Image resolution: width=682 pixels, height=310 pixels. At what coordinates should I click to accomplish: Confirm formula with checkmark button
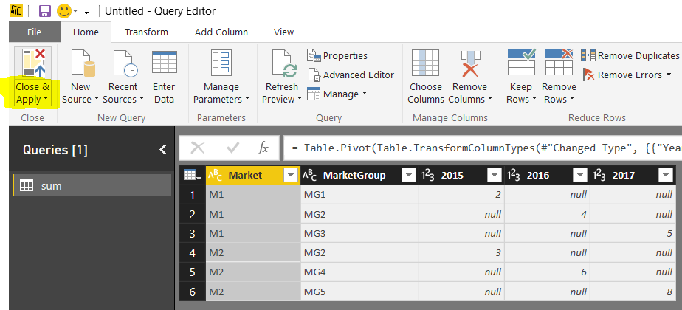[232, 148]
